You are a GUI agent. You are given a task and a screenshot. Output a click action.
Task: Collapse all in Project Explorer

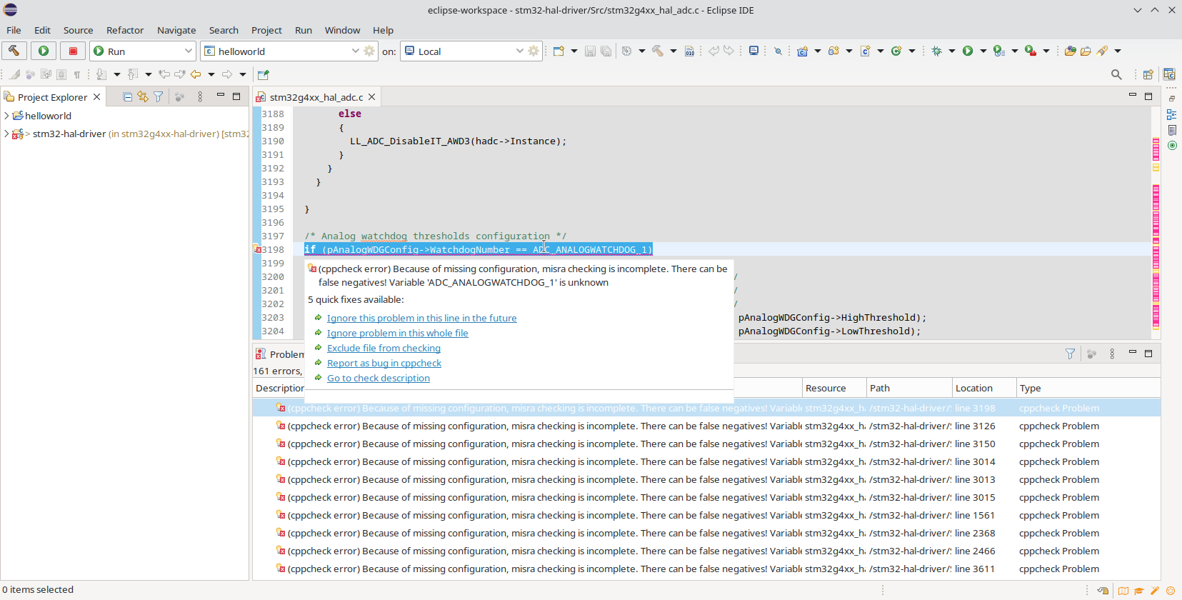[127, 96]
